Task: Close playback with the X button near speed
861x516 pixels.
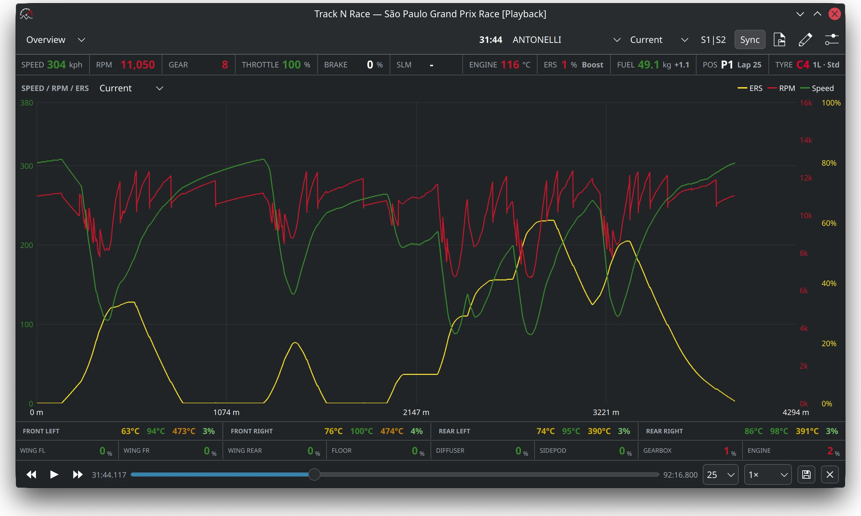Action: point(830,474)
